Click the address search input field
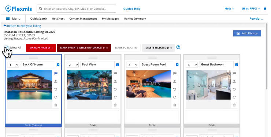Viewport: 271px width, 137px height. click(x=77, y=9)
